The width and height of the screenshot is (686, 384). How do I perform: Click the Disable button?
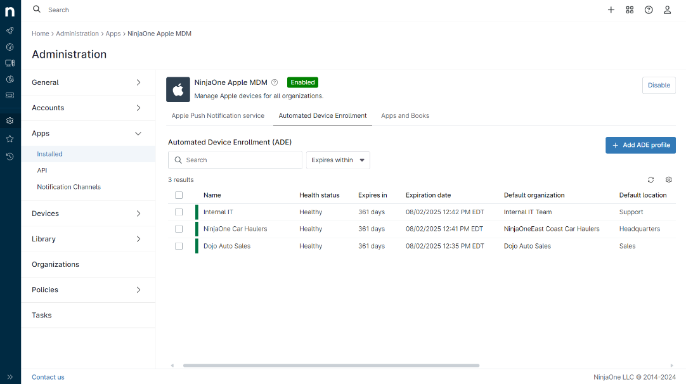pyautogui.click(x=659, y=86)
